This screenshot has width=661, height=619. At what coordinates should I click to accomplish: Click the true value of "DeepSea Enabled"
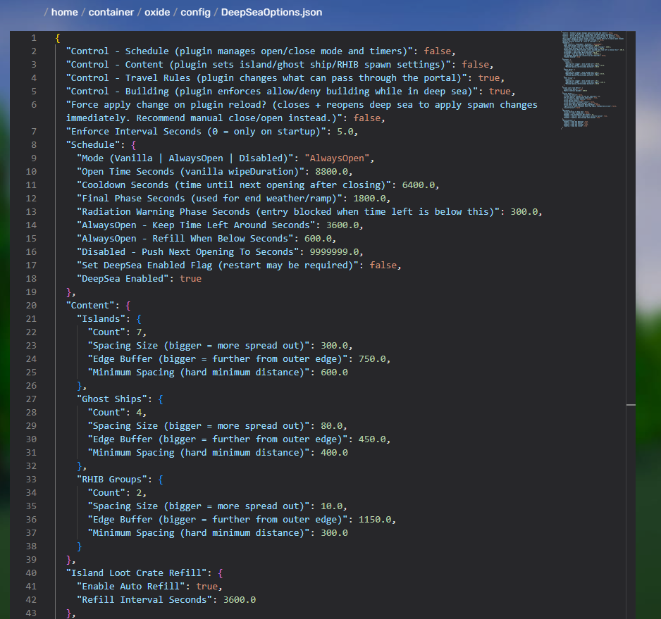190,278
